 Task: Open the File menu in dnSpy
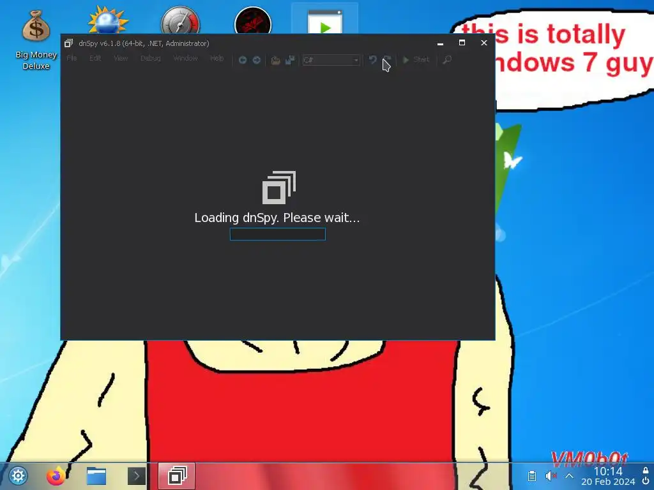(72, 58)
